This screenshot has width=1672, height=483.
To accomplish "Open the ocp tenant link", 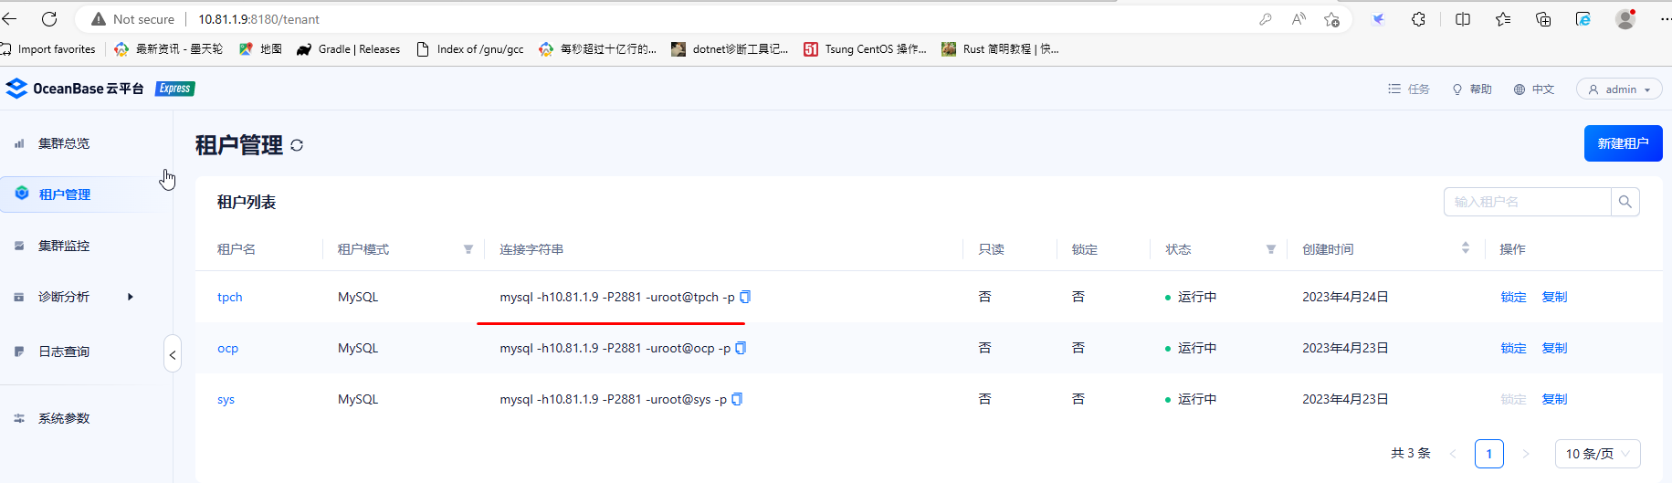I will 227,348.
